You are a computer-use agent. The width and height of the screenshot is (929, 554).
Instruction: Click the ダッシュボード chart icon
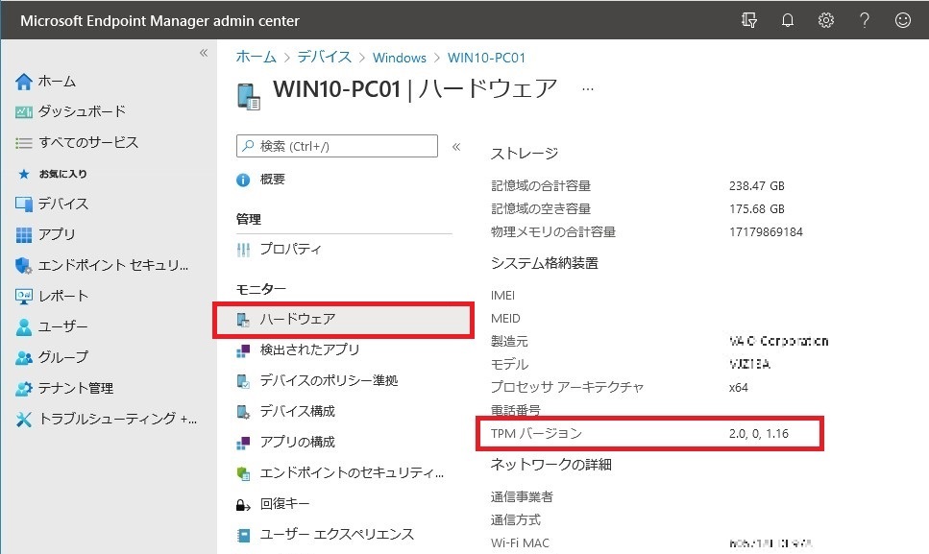tap(24, 112)
